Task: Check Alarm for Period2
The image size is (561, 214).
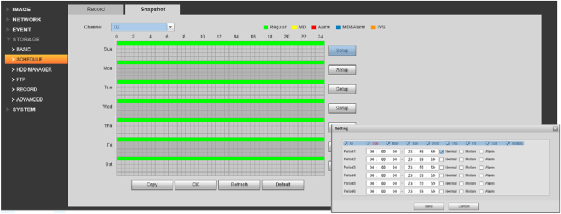Action: [x=481, y=159]
